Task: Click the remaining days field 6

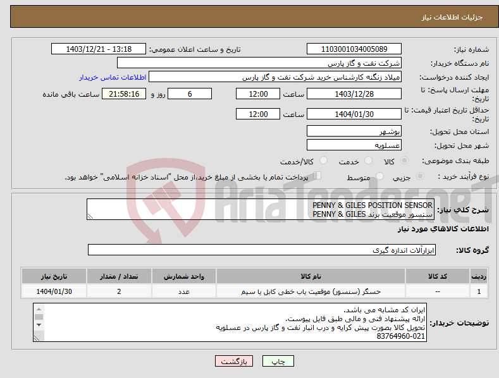Action: [x=190, y=94]
